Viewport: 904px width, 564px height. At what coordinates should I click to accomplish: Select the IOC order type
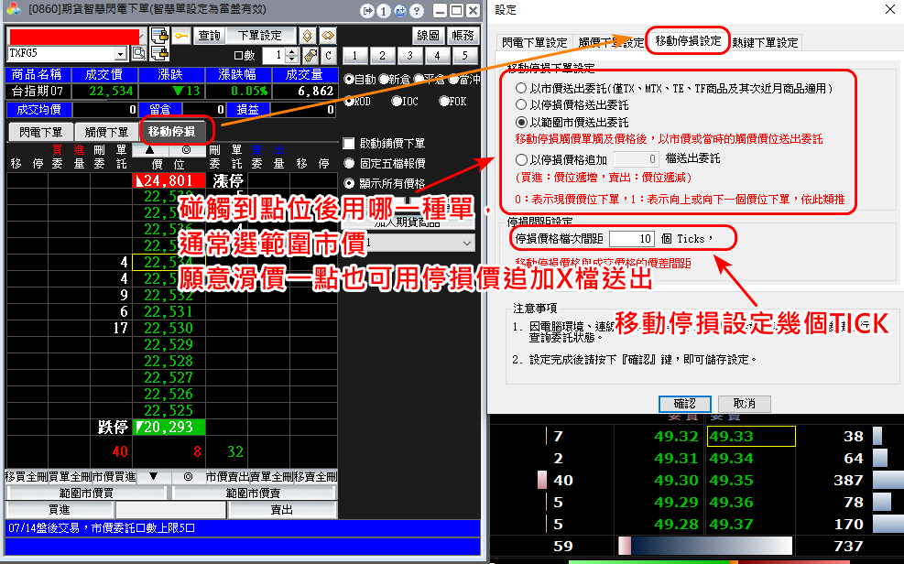click(397, 102)
